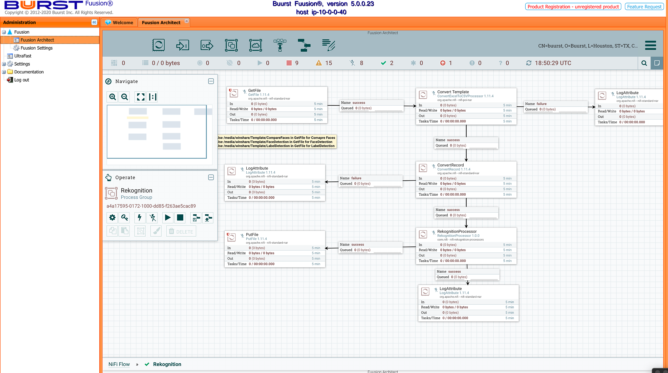668x373 pixels.
Task: Open the global hamburger menu
Action: point(650,45)
